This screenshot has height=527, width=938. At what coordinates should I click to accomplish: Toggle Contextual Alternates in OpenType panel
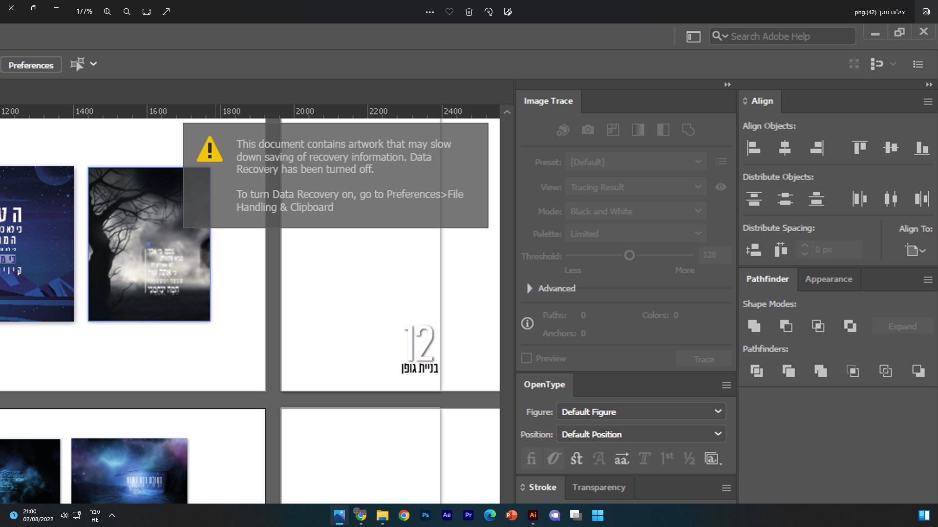pyautogui.click(x=554, y=459)
